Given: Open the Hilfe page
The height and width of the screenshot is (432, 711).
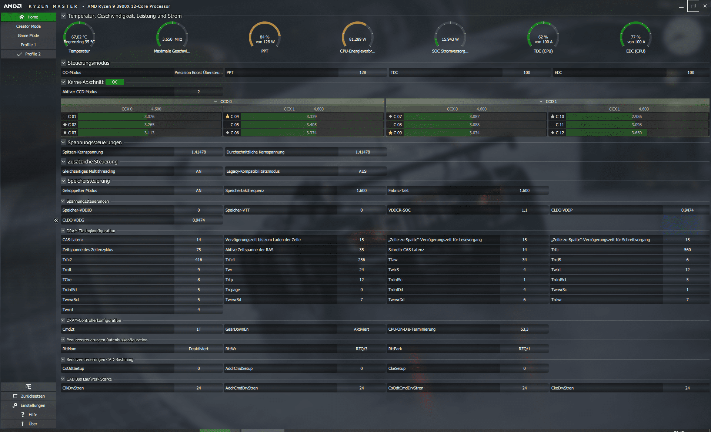Looking at the screenshot, I should point(29,415).
